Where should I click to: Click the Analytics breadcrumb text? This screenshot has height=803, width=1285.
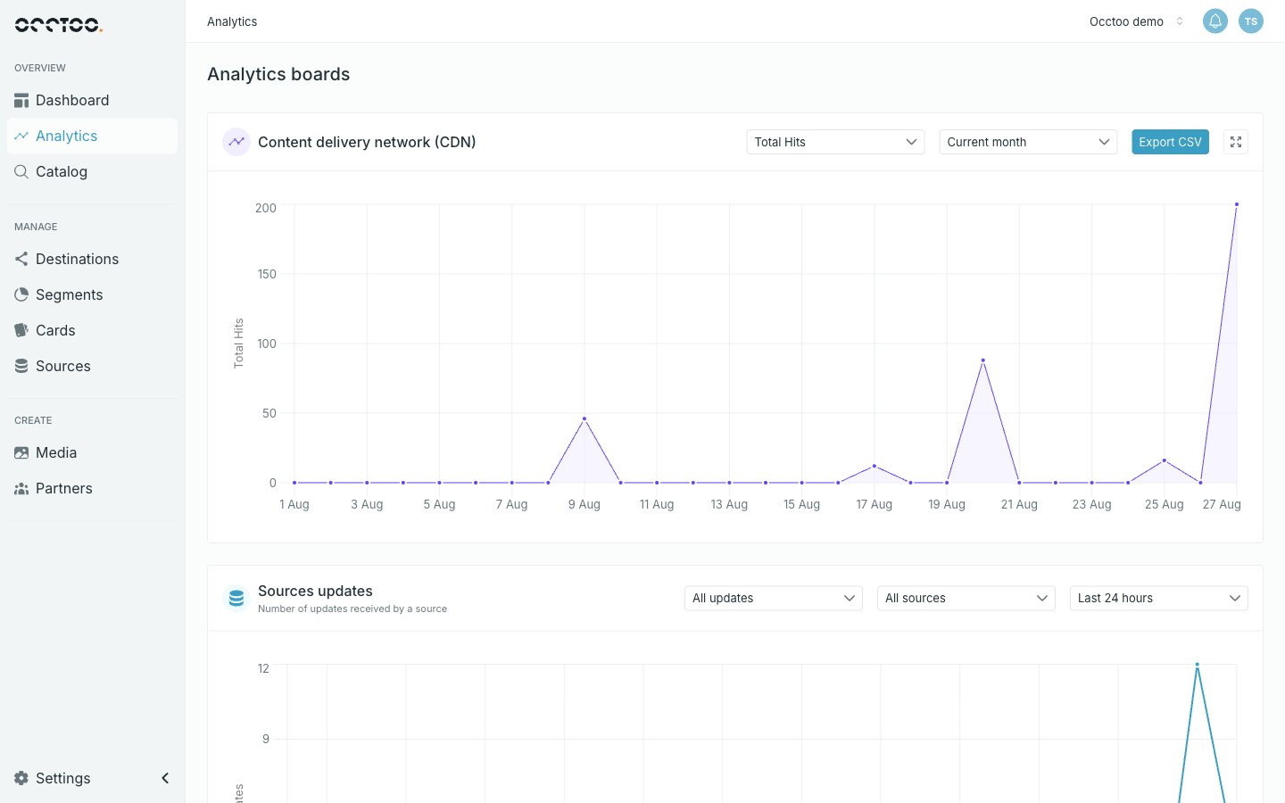[232, 21]
